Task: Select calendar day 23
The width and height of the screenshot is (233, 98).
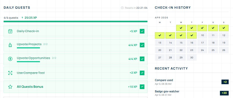Action: [192, 50]
